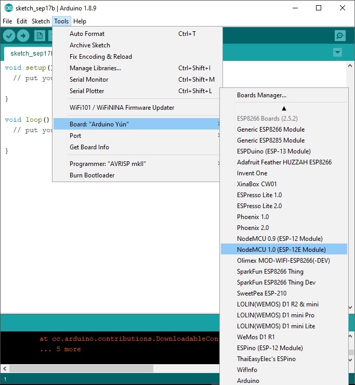Open Boards Manager...
355x385 pixels.
click(284, 95)
